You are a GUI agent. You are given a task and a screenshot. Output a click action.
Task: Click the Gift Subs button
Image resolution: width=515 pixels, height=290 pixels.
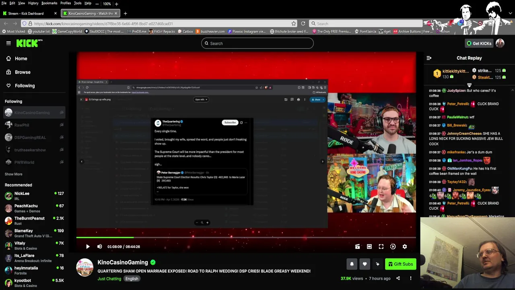coord(401,264)
